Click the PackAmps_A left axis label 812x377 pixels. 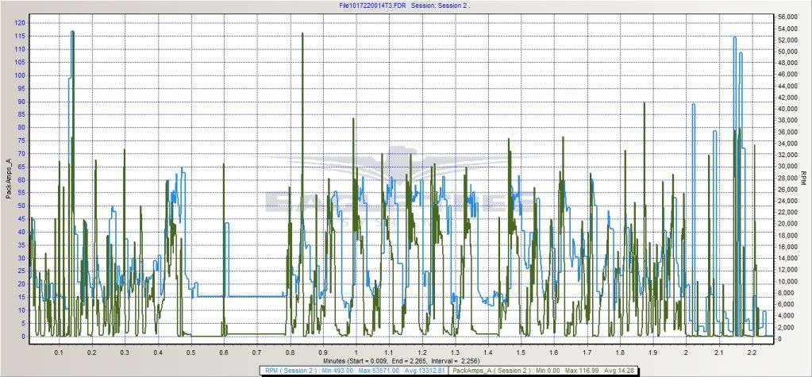point(9,179)
